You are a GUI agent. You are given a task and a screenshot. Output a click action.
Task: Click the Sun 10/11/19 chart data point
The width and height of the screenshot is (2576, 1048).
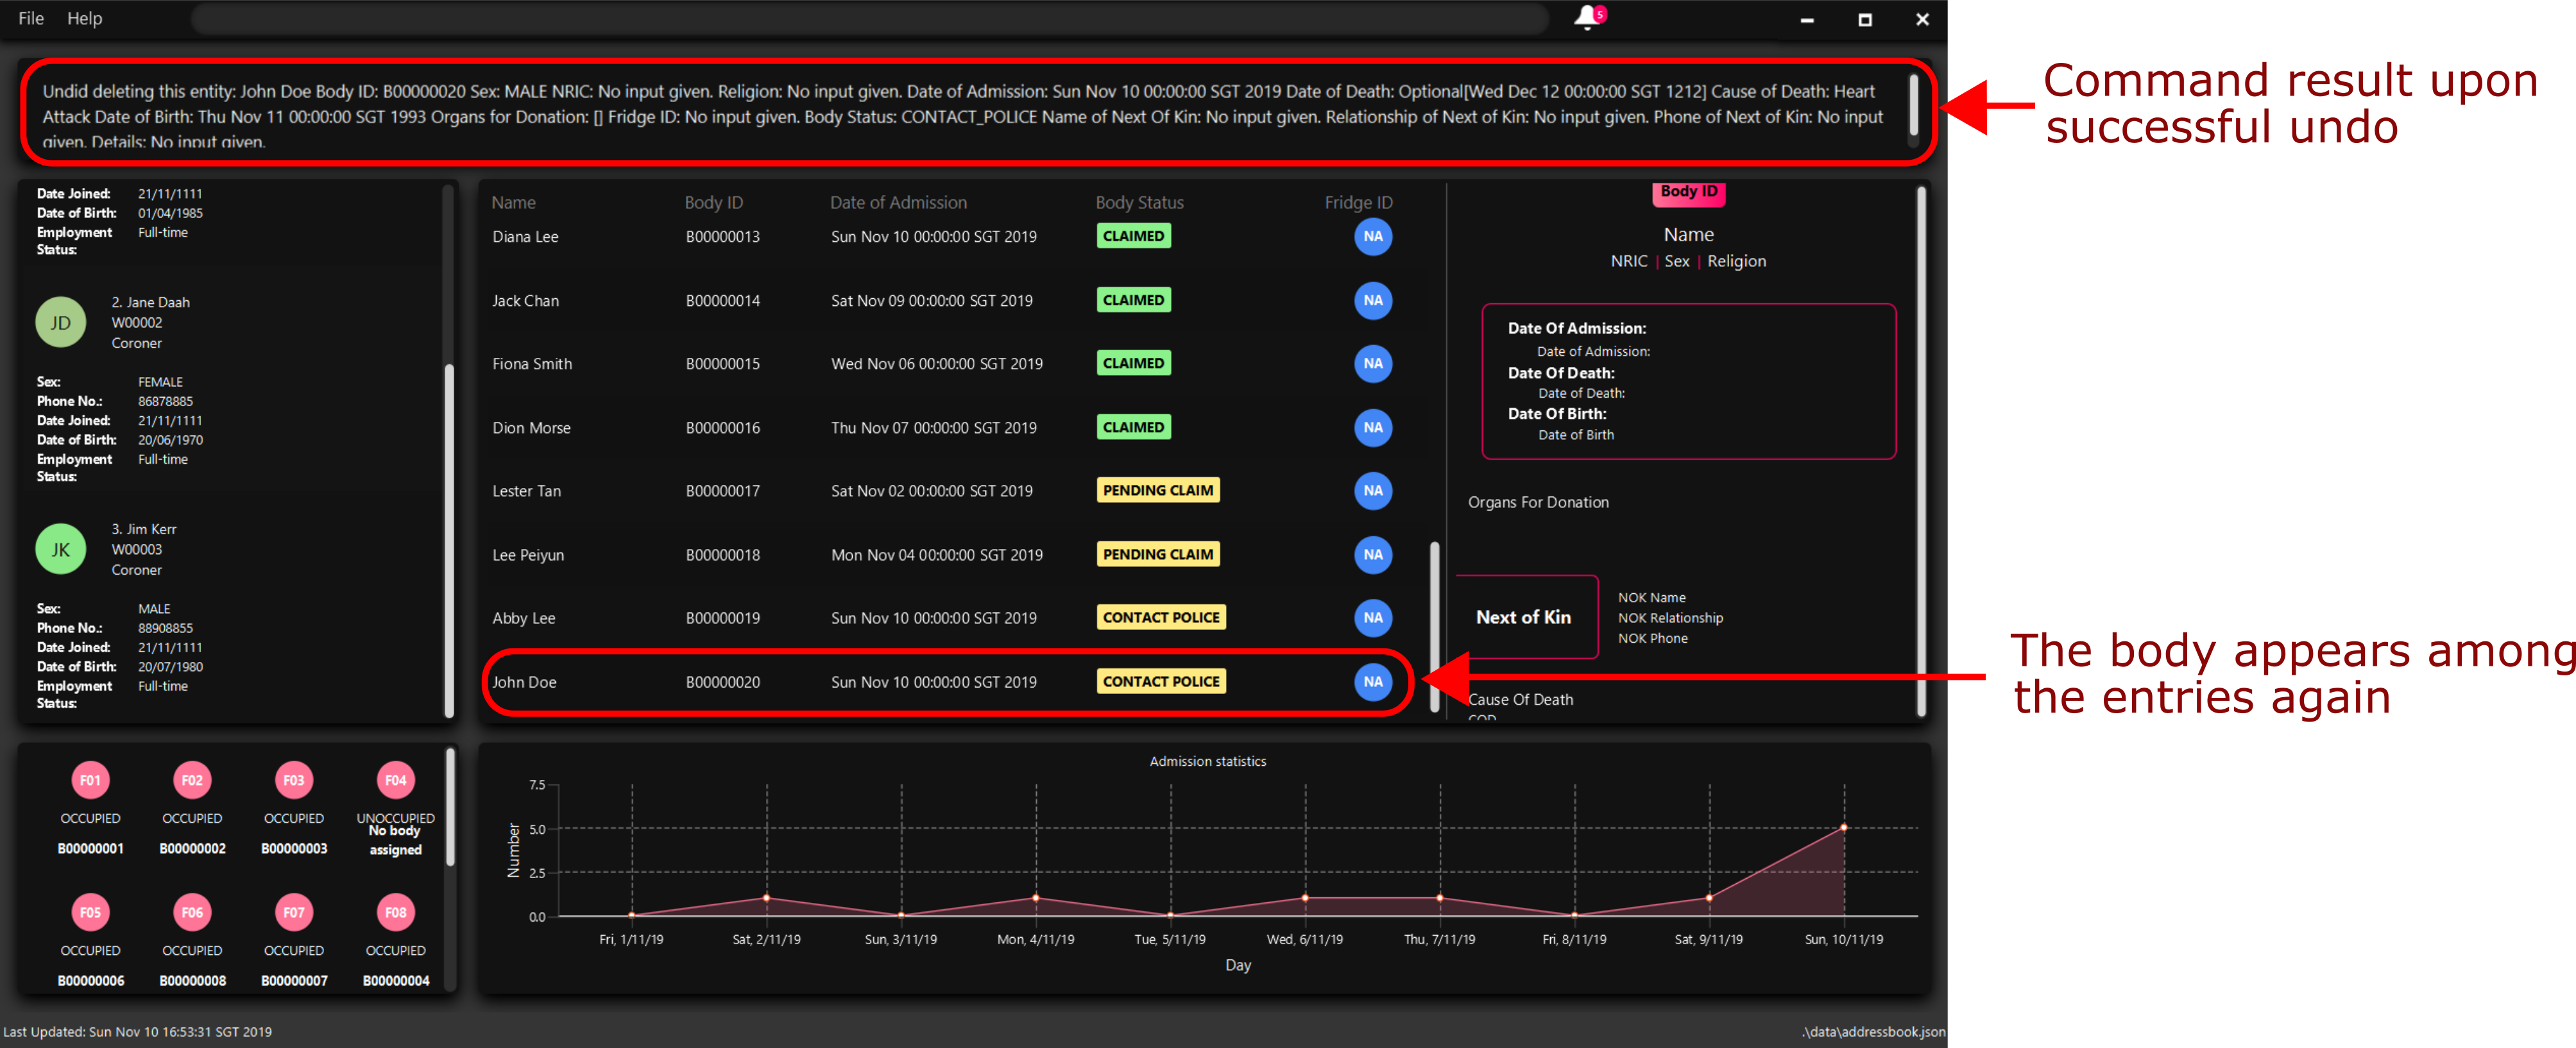pyautogui.click(x=1843, y=827)
